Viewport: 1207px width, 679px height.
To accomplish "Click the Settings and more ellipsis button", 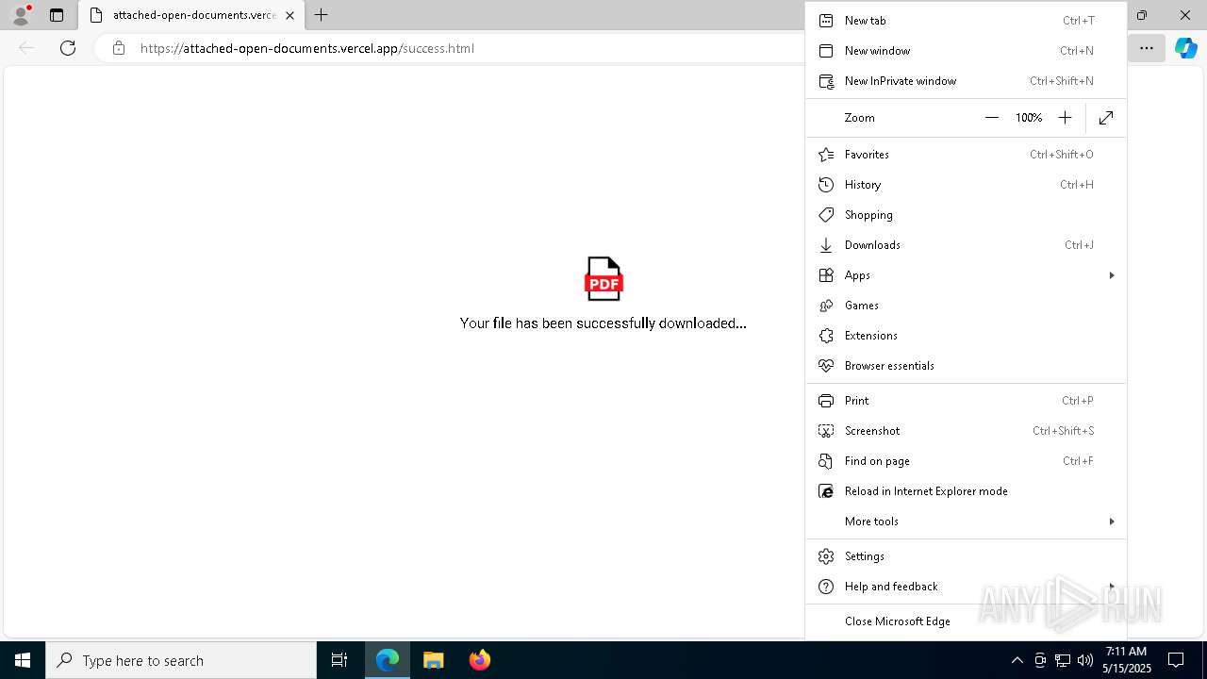I will (x=1147, y=48).
